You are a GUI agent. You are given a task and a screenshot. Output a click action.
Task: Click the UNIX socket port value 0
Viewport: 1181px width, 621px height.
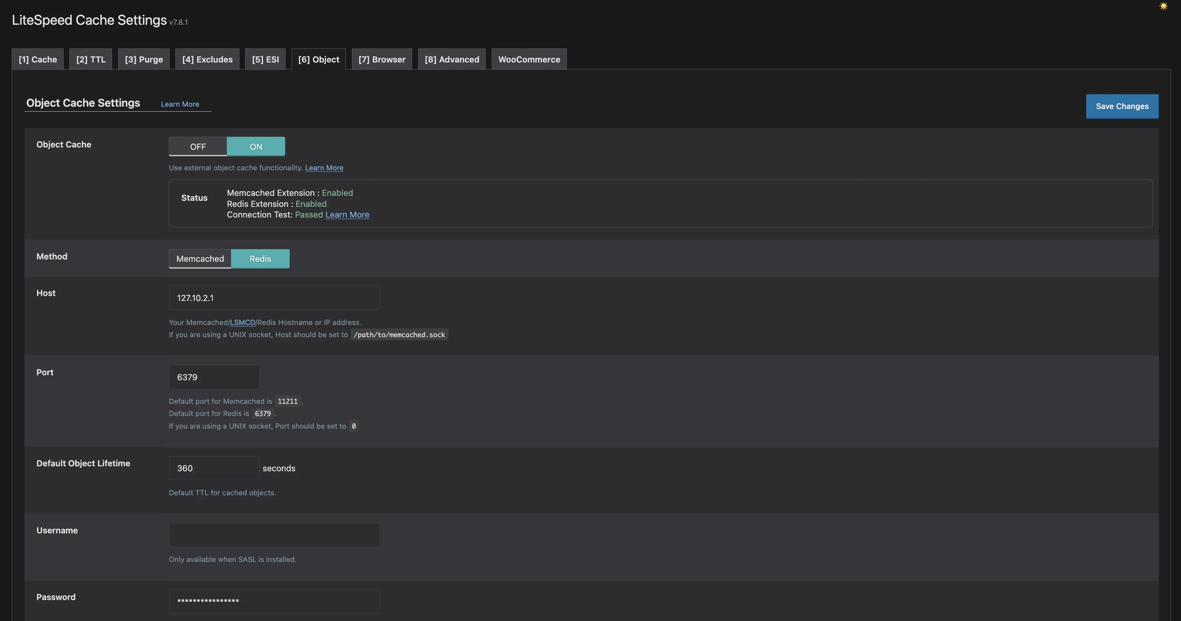point(353,426)
